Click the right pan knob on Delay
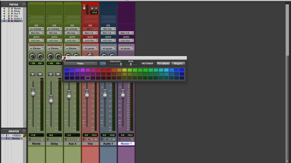 click(58, 57)
